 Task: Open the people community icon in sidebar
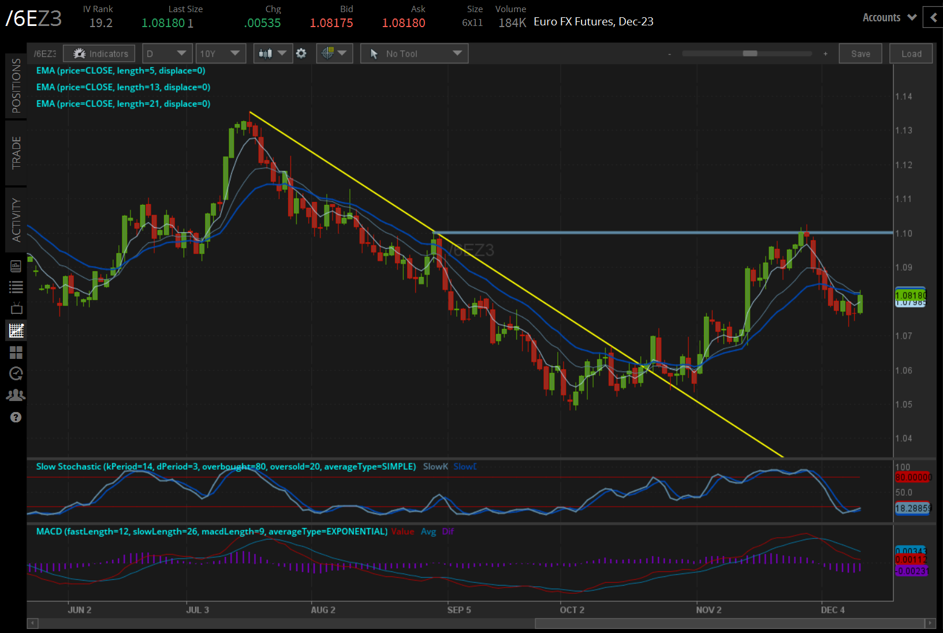[x=16, y=395]
